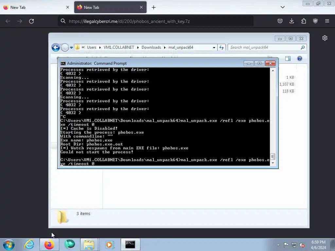
Task: Close the active second New Tab
Action: tap(141, 7)
